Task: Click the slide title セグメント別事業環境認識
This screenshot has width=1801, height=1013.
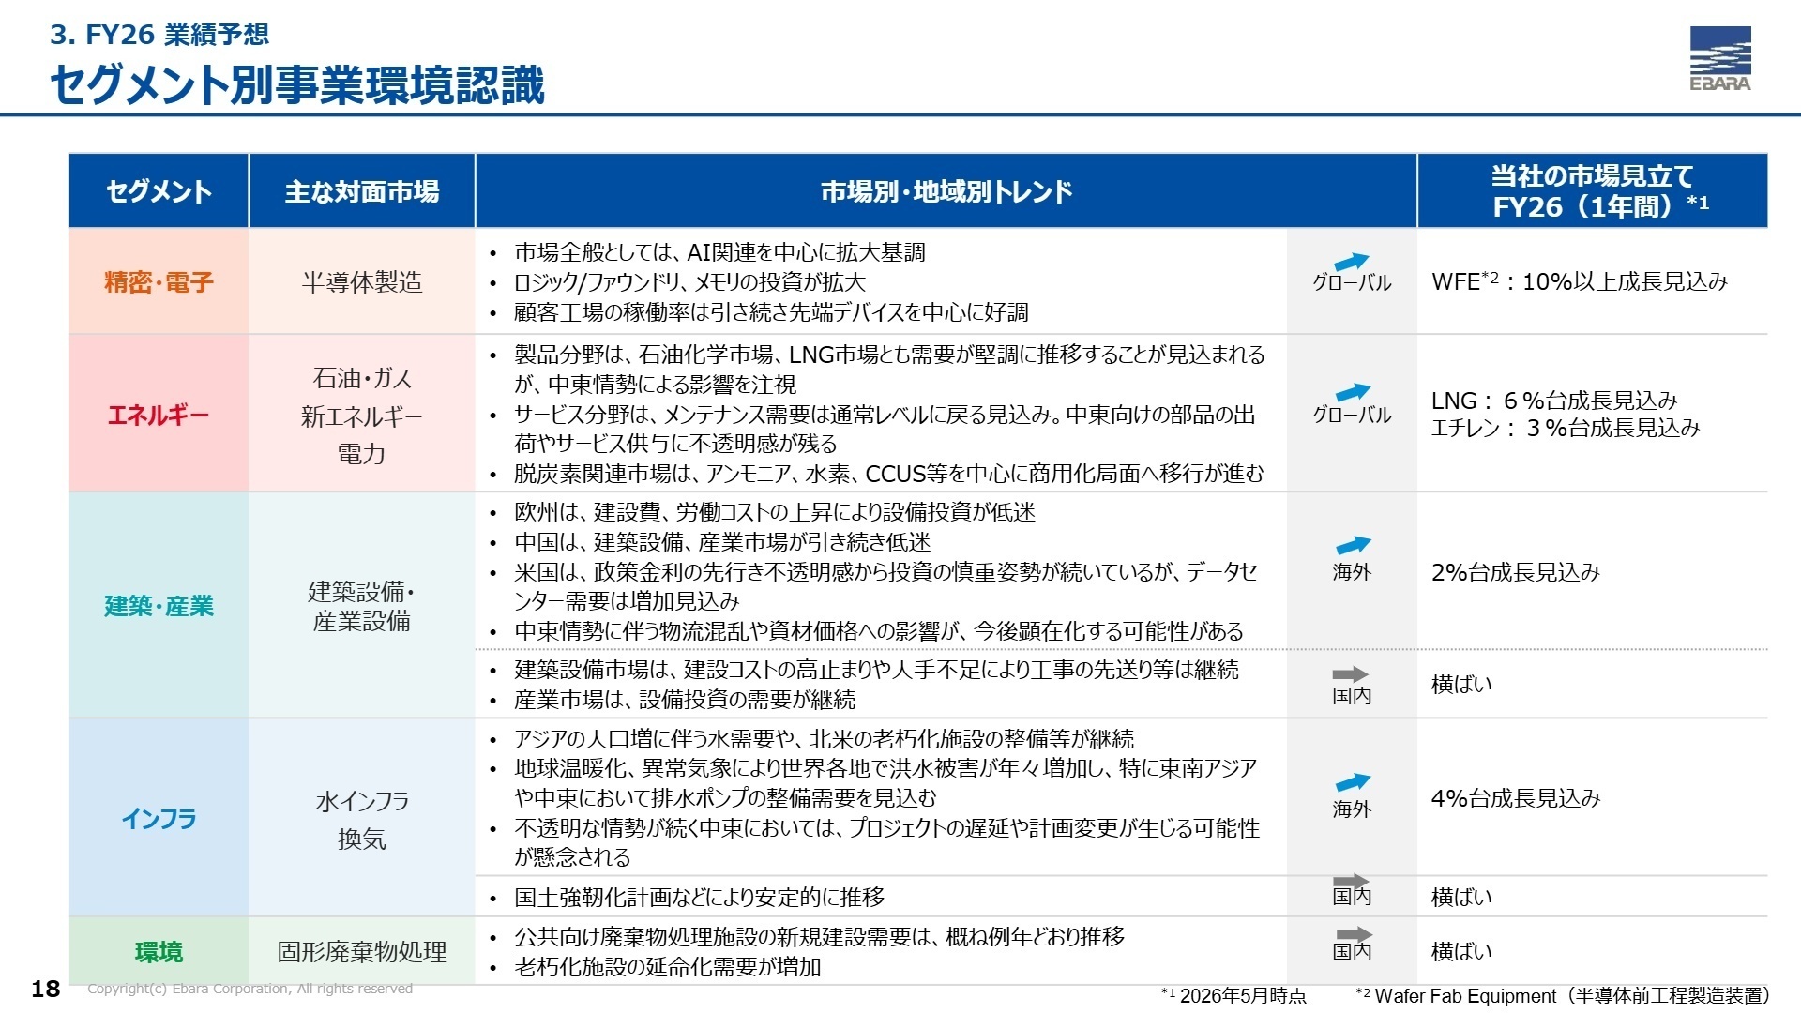Action: click(296, 84)
